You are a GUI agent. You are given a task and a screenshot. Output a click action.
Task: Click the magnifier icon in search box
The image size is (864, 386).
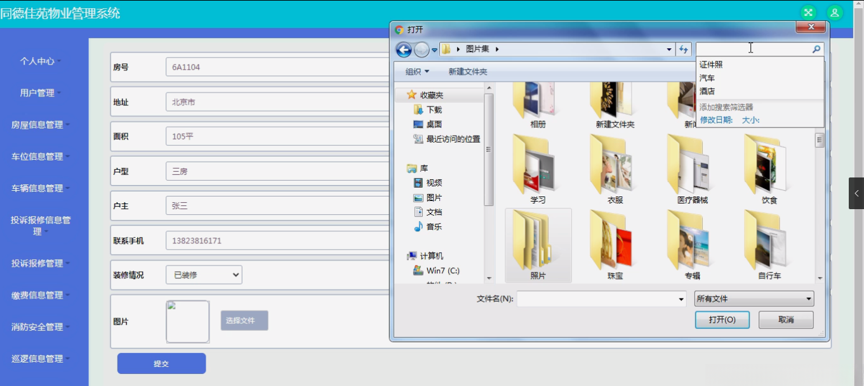[816, 49]
